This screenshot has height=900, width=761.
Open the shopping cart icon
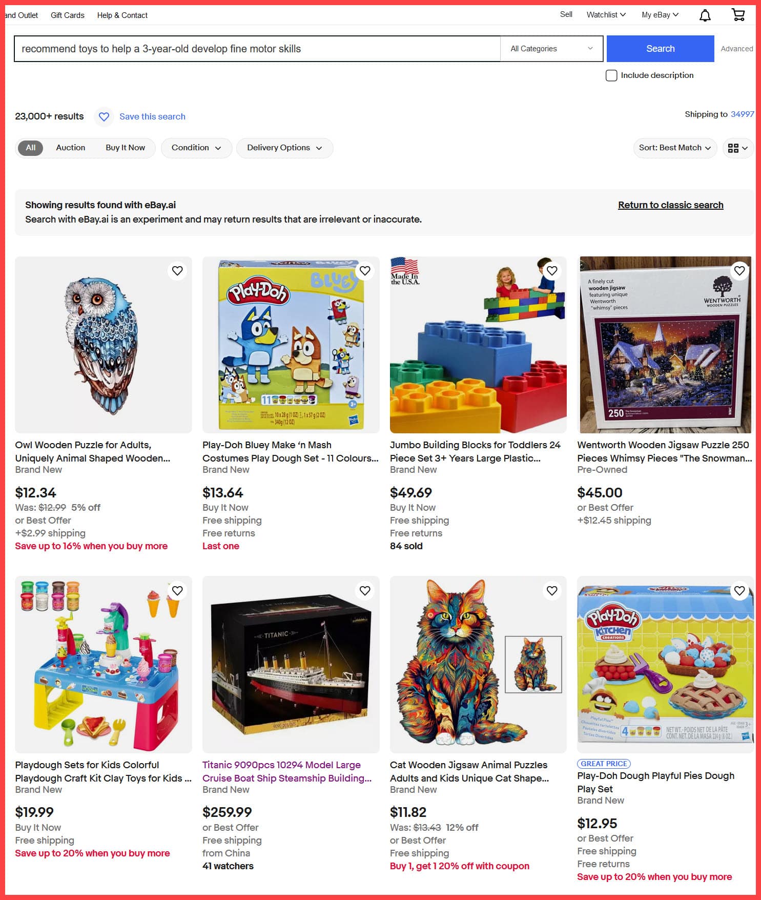[738, 15]
